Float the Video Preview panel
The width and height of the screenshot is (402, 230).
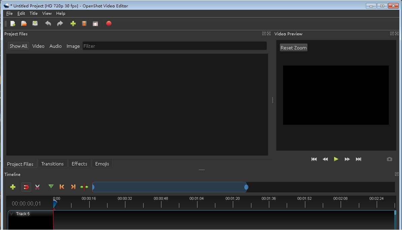(x=392, y=34)
